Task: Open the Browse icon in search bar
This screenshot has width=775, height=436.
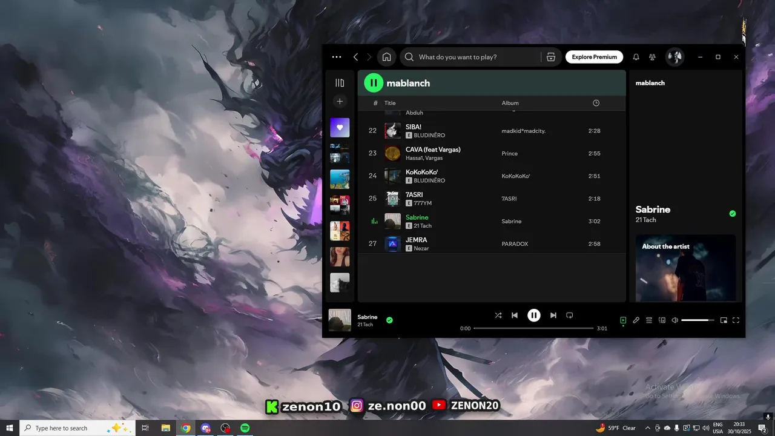Action: click(x=550, y=57)
